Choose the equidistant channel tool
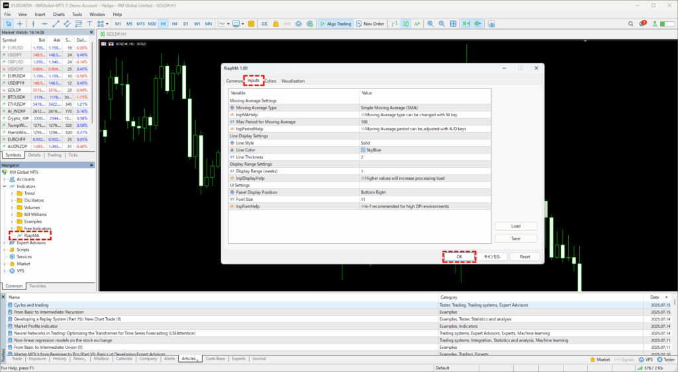 pos(67,24)
